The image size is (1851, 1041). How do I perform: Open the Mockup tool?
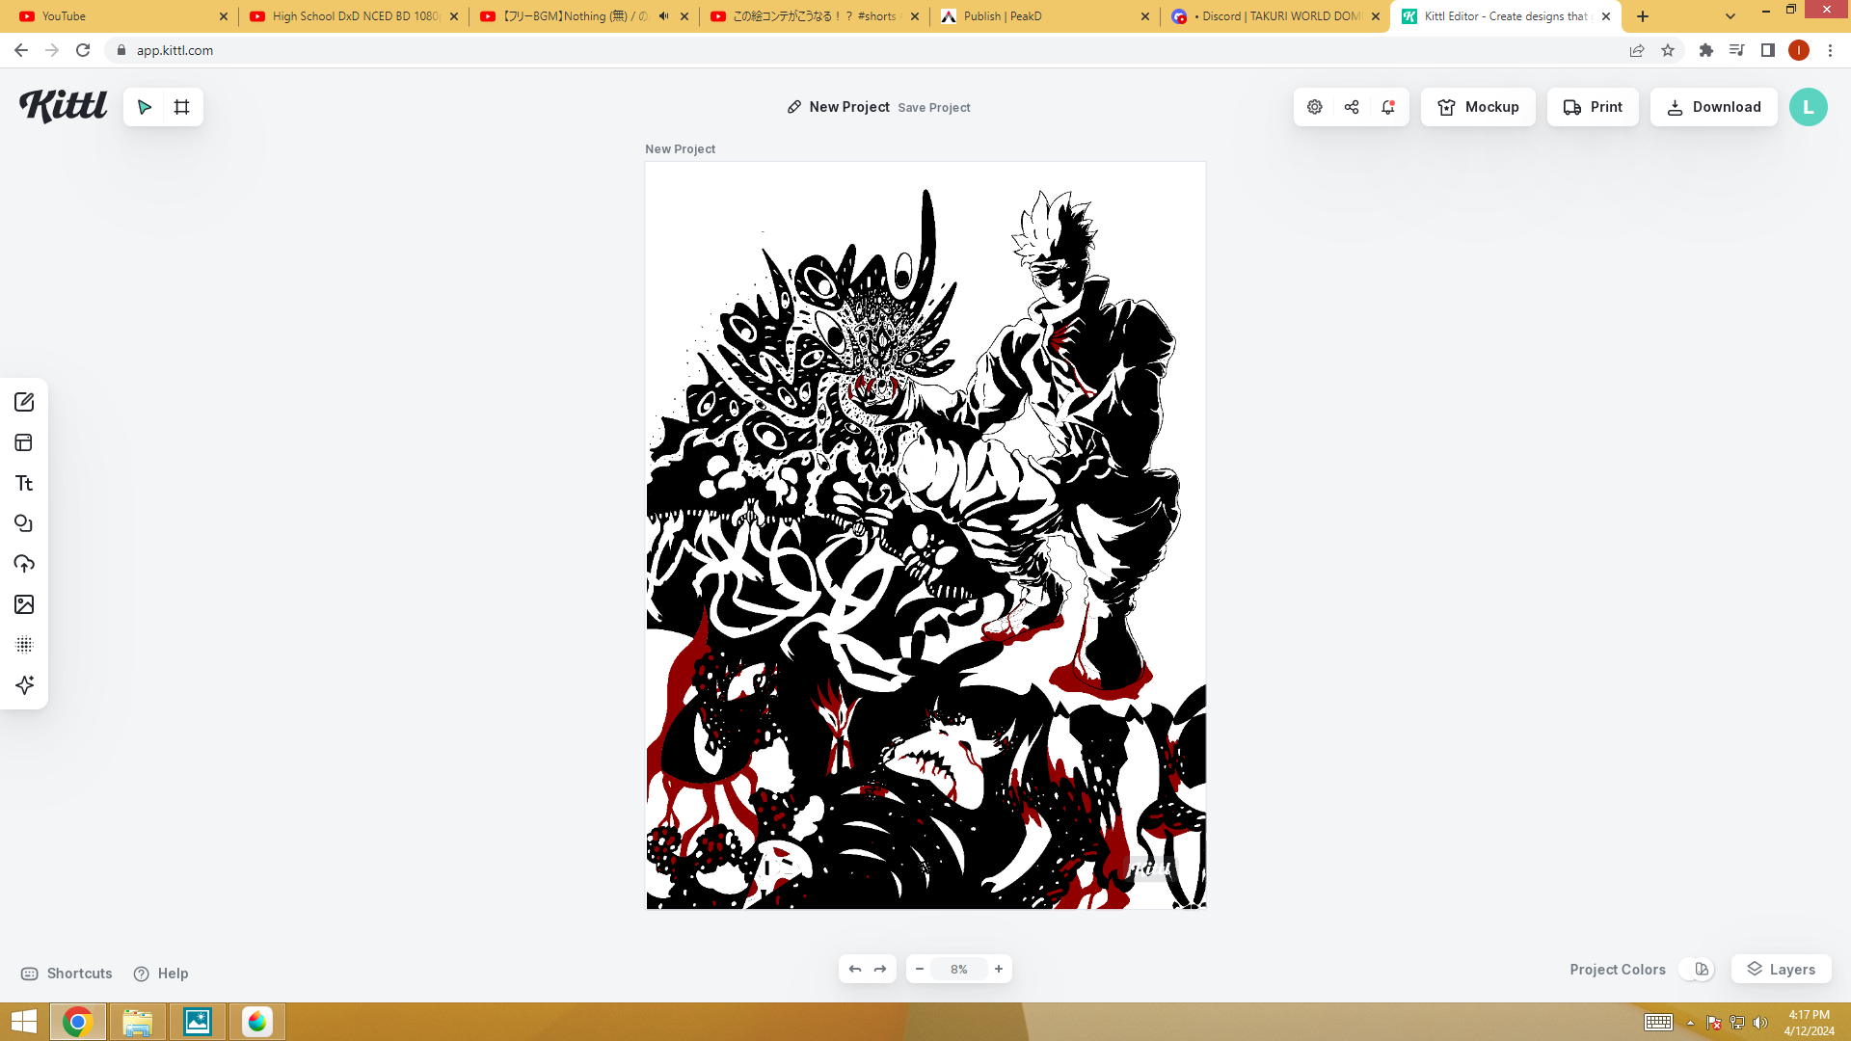[x=1478, y=107]
